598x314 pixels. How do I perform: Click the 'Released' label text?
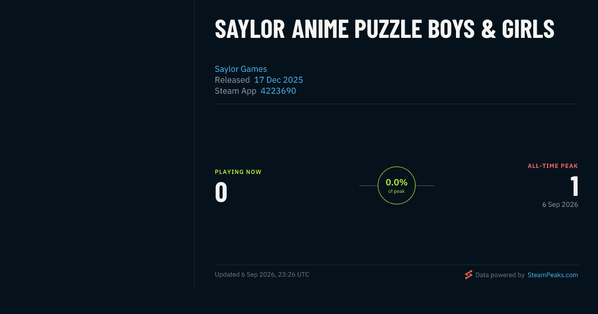click(x=232, y=80)
